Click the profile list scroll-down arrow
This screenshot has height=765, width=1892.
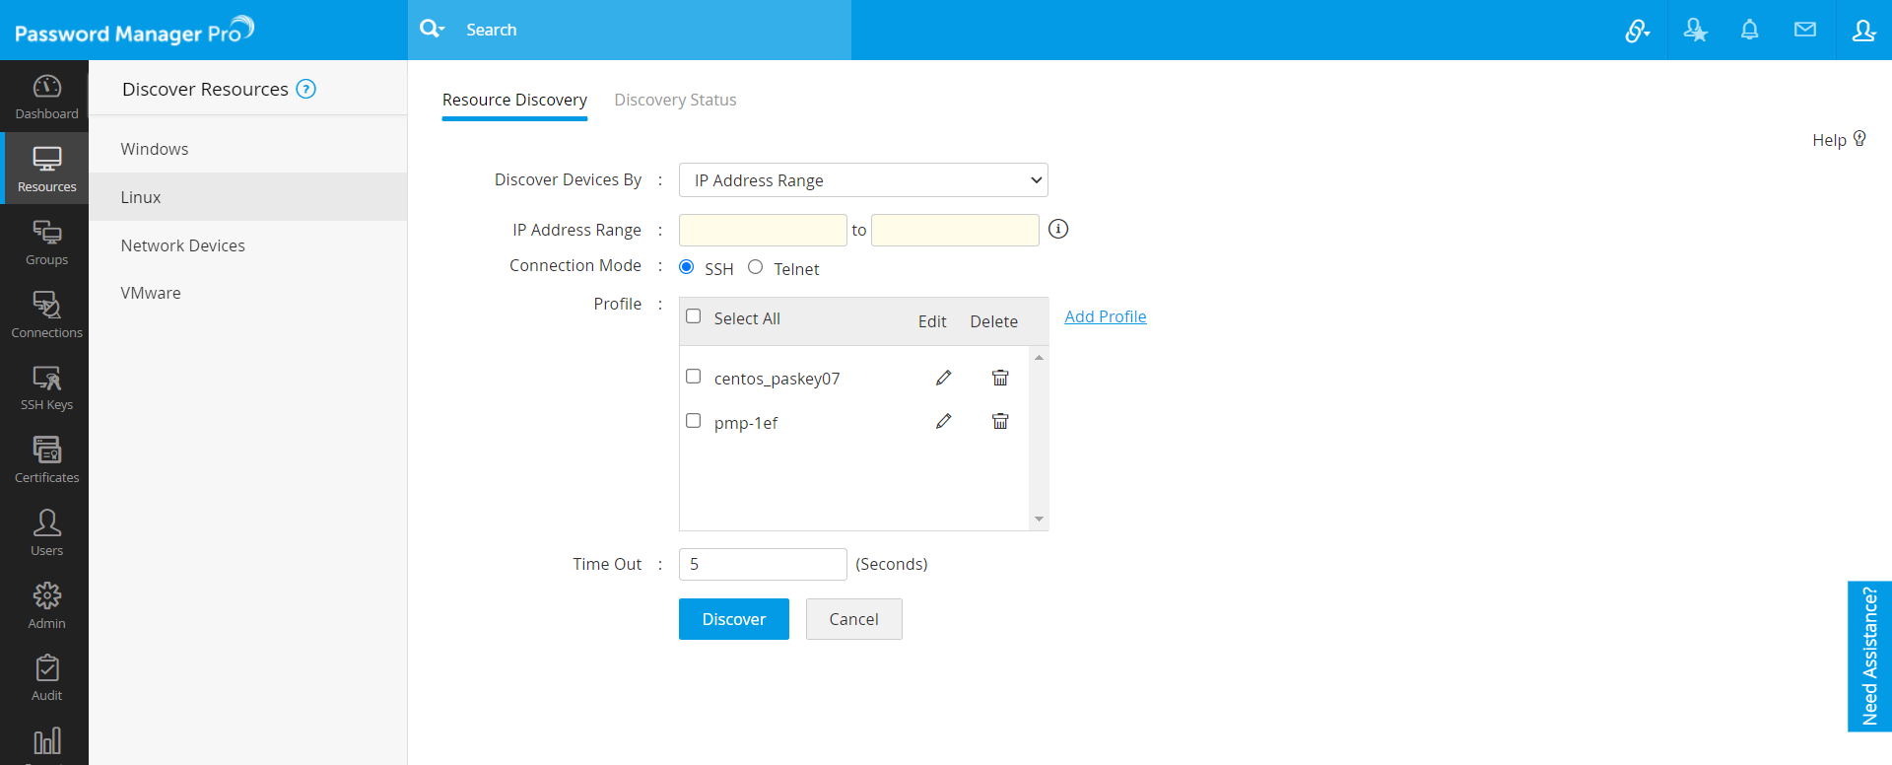pyautogui.click(x=1039, y=520)
